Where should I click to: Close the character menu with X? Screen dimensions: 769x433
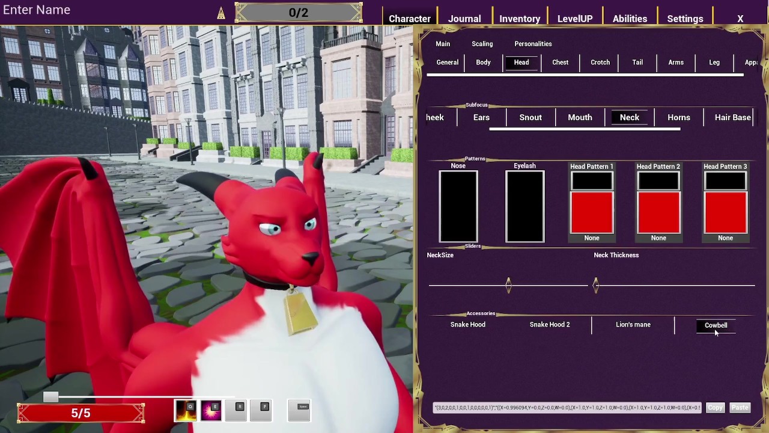740,19
